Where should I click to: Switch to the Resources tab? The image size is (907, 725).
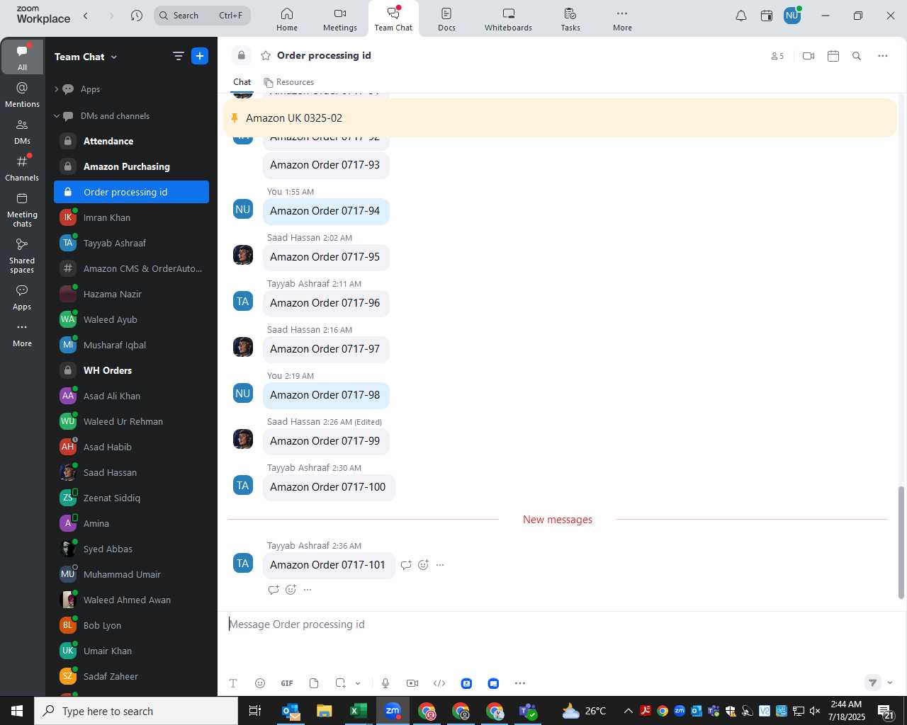(288, 82)
